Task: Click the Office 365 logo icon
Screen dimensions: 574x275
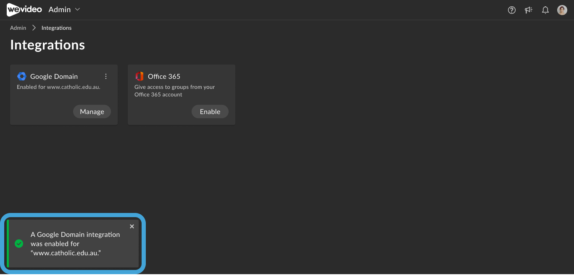Action: [139, 76]
